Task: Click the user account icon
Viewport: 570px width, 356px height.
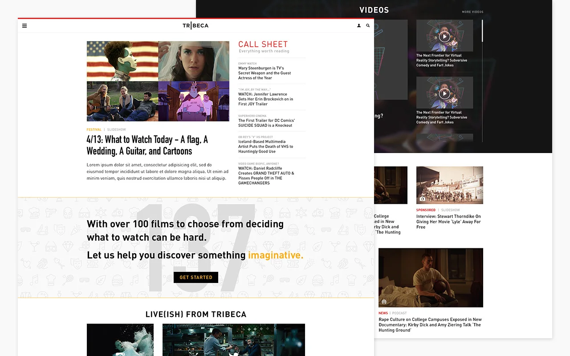Action: (x=359, y=25)
